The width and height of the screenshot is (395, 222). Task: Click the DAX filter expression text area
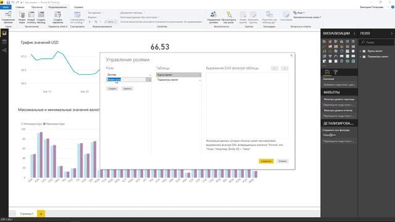tap(247, 105)
